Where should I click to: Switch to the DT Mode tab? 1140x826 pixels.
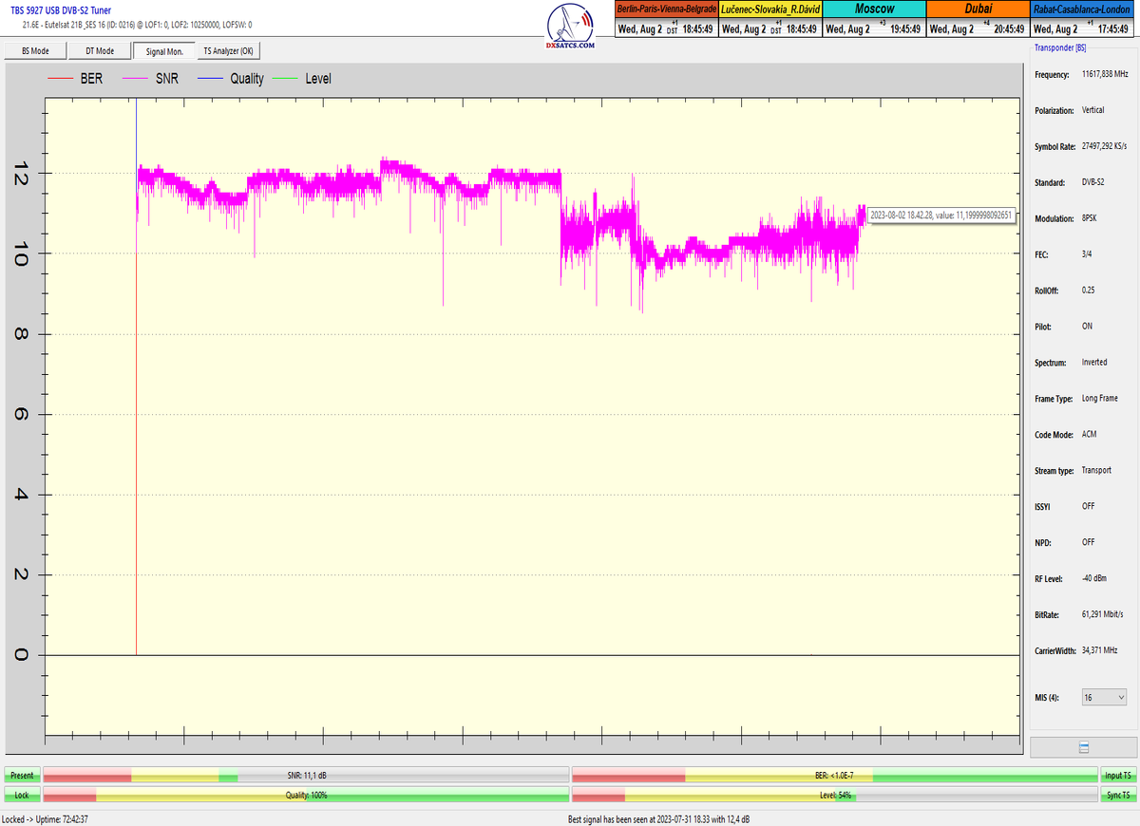[100, 51]
